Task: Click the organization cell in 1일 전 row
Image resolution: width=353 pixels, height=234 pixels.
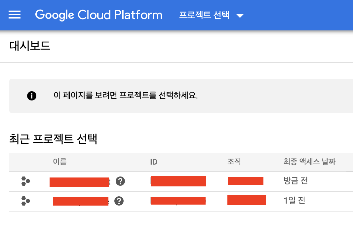Action: pos(247,200)
